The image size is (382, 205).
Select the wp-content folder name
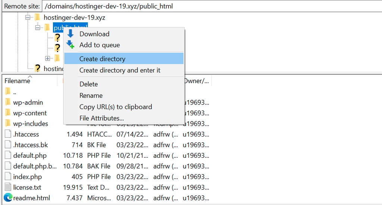30,113
